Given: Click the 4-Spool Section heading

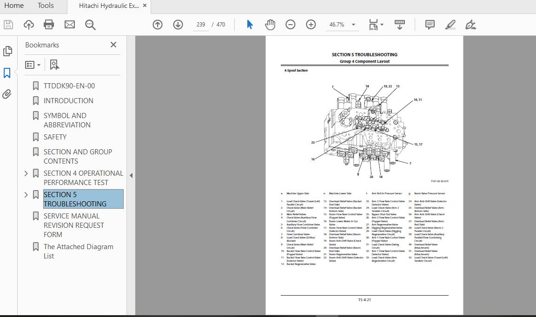Looking at the screenshot, I should (296, 71).
